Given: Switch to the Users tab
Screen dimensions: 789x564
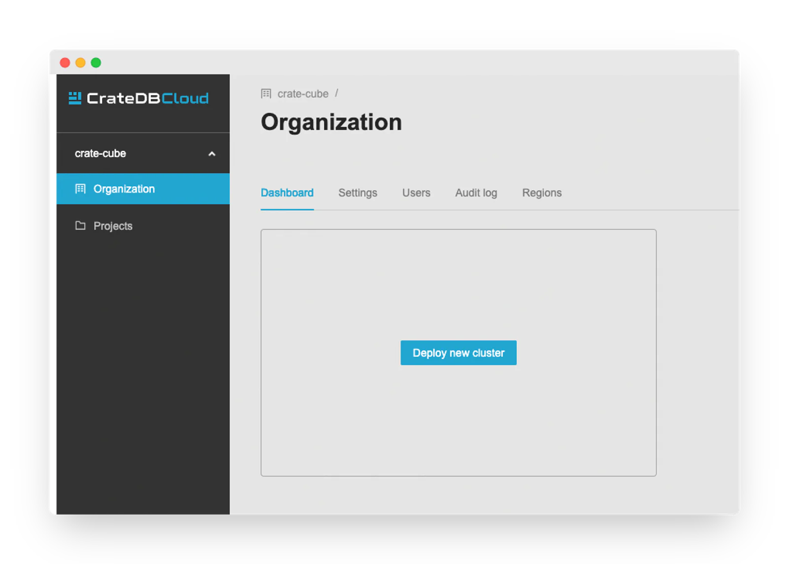Looking at the screenshot, I should pos(416,193).
